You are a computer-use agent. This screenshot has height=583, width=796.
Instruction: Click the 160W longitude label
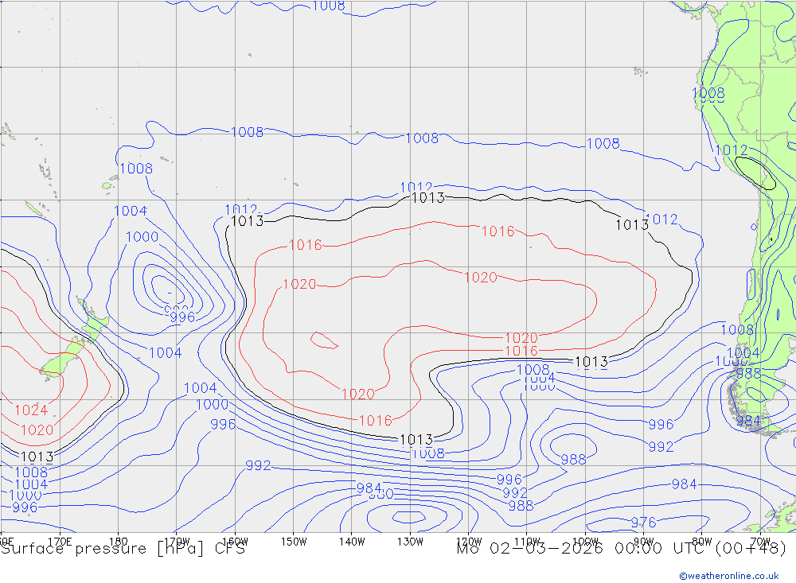(235, 542)
